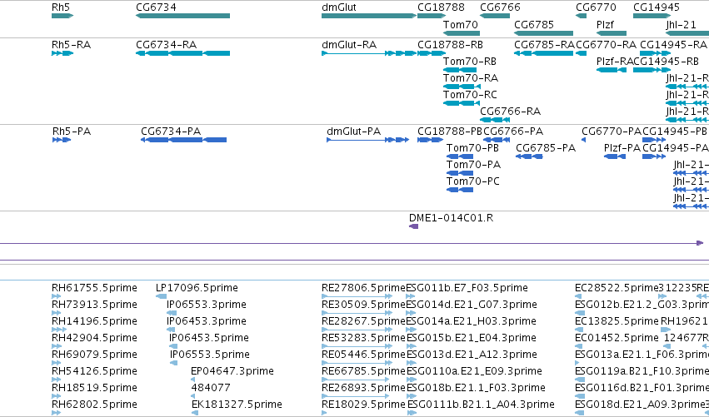709x417 pixels.
Task: Select the CG6734-PA protein feature
Action: pos(183,140)
